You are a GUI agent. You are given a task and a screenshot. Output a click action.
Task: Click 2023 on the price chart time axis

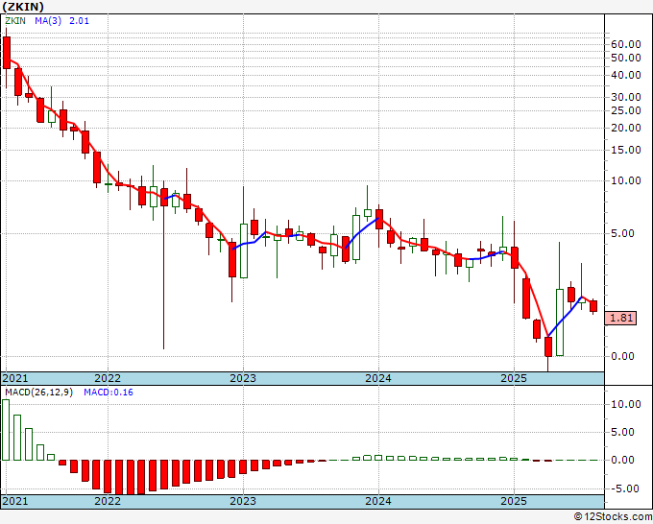243,378
